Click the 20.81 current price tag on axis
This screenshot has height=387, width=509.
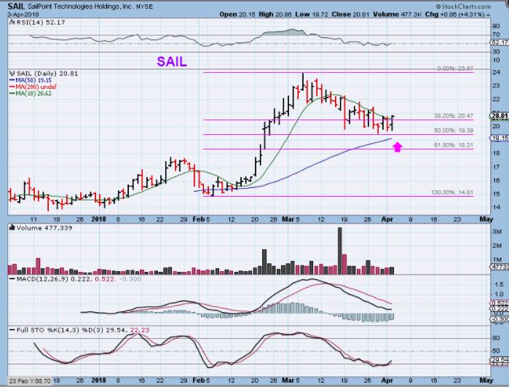(x=500, y=116)
